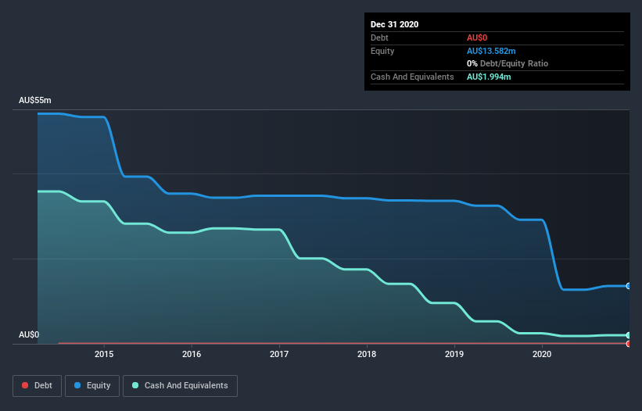Screen dimensions: 642x411
Task: Click the 2018 x-axis label
Action: pyautogui.click(x=367, y=354)
